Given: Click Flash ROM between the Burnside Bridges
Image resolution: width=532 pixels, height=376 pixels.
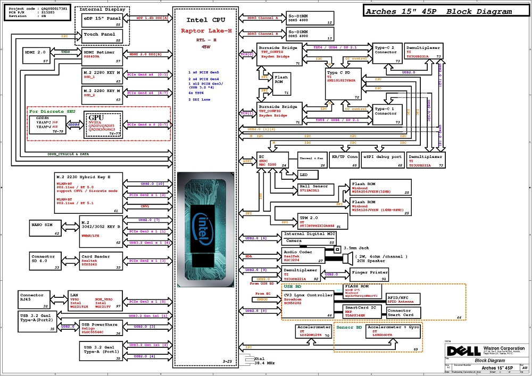Looking at the screenshot, I should point(281,83).
